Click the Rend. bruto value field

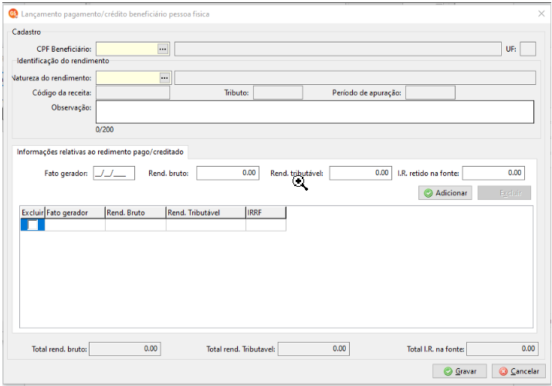coord(228,173)
